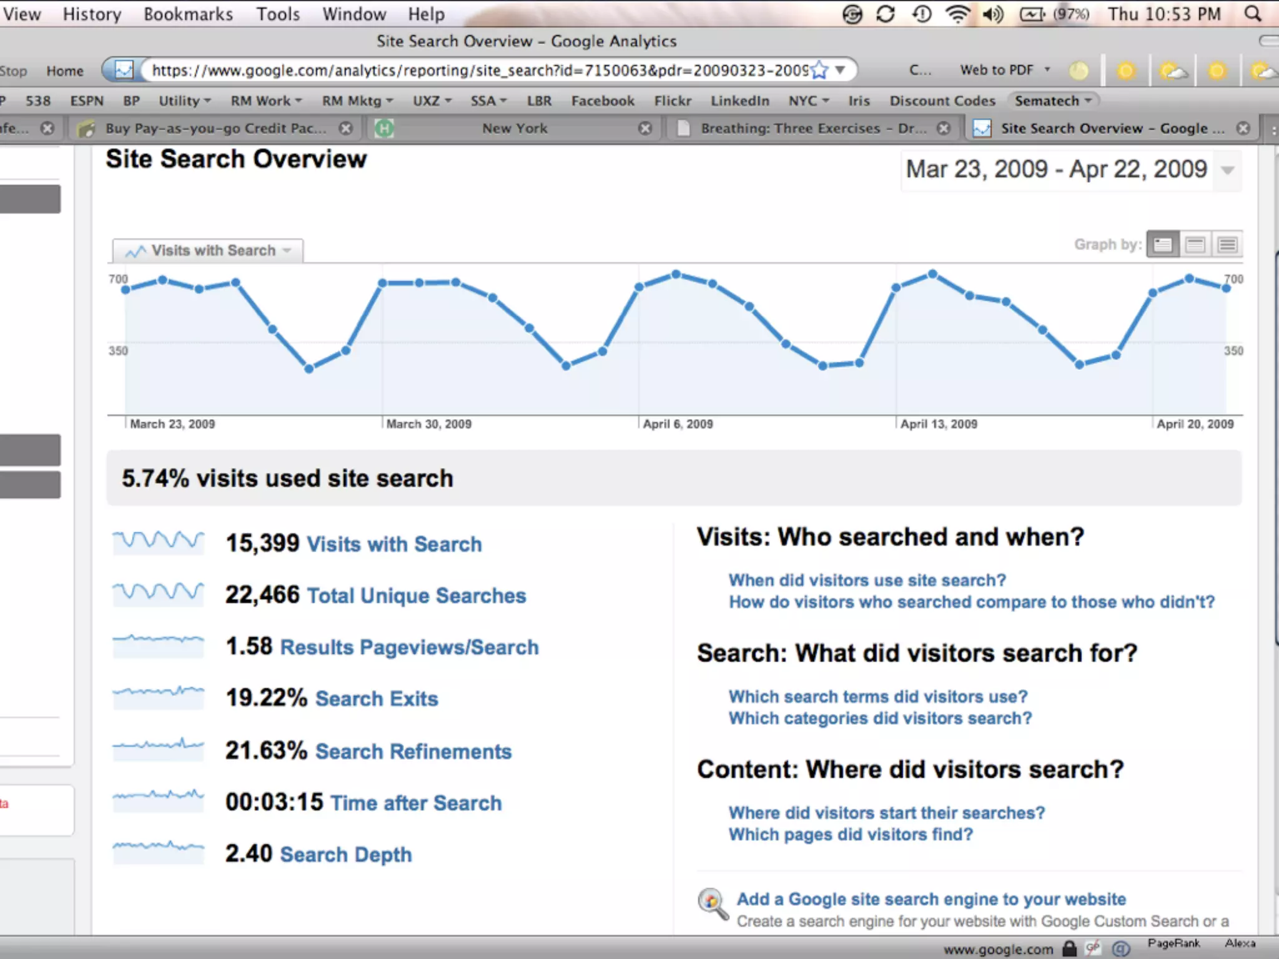Click the Spotlight search magnifier icon
Viewport: 1279px width, 959px height.
pyautogui.click(x=1252, y=14)
